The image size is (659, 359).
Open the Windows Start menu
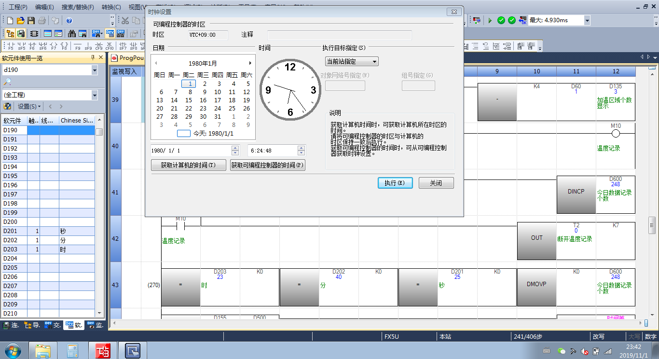click(x=12, y=350)
